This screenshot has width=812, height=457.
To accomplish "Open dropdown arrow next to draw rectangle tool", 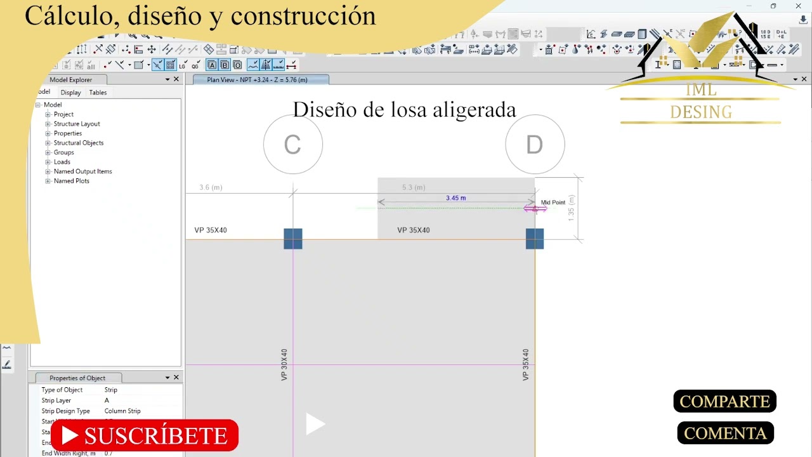I will tap(148, 65).
